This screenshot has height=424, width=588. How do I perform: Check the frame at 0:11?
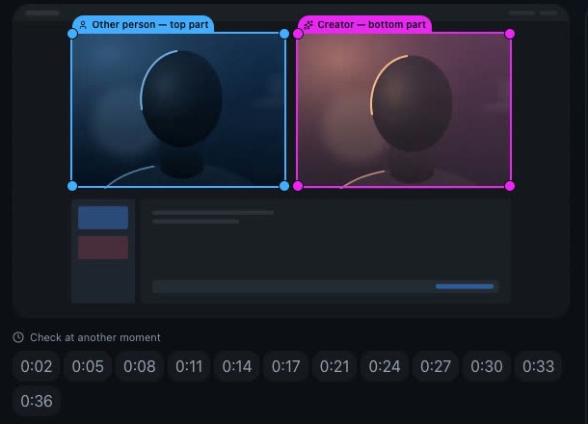189,366
